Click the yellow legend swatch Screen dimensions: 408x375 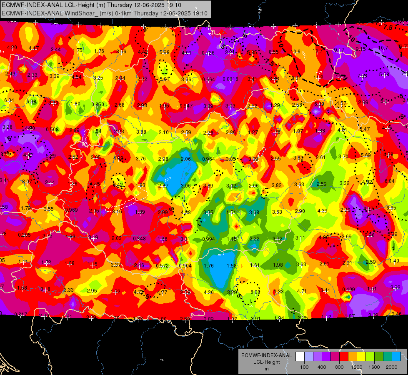coord(361,357)
